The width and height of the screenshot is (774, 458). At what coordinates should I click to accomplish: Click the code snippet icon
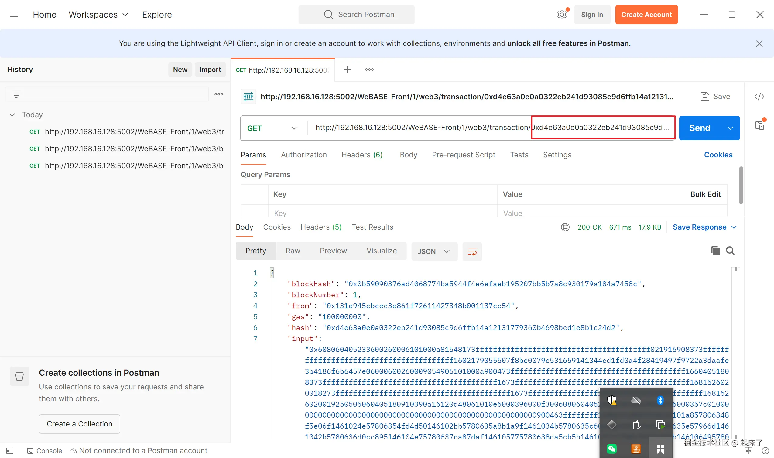[x=759, y=97]
